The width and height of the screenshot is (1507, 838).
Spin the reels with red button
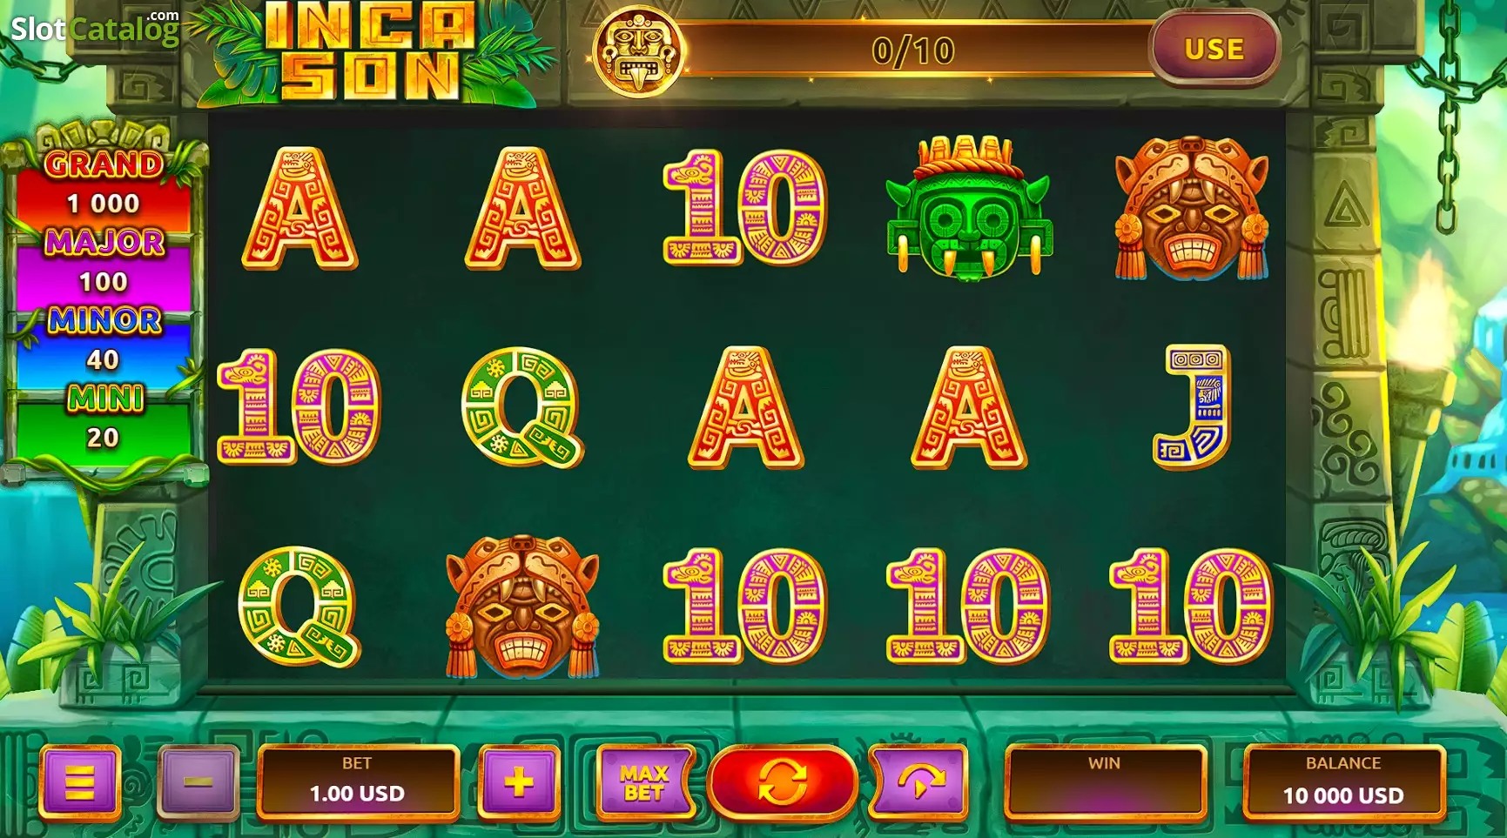[782, 782]
